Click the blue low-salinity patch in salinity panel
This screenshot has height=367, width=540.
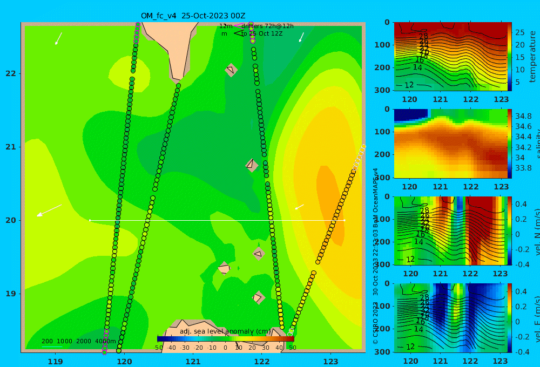tap(411, 114)
